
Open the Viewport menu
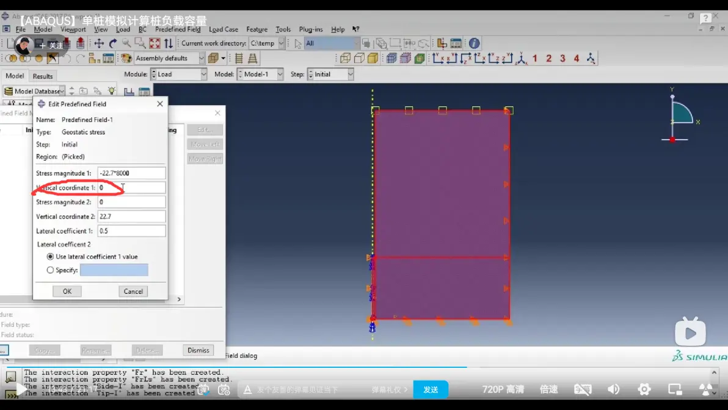pyautogui.click(x=73, y=29)
